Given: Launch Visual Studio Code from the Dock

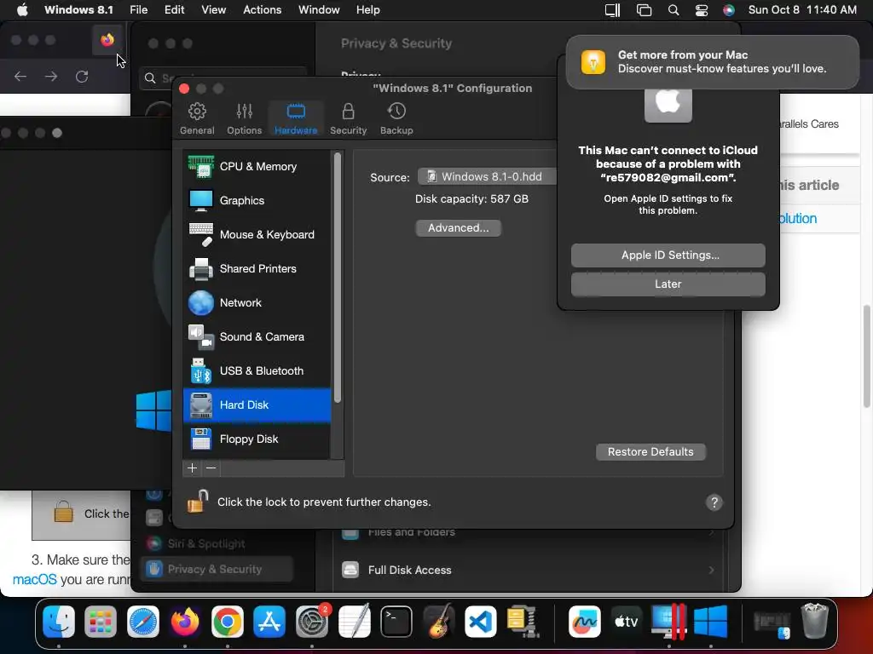Looking at the screenshot, I should point(481,621).
